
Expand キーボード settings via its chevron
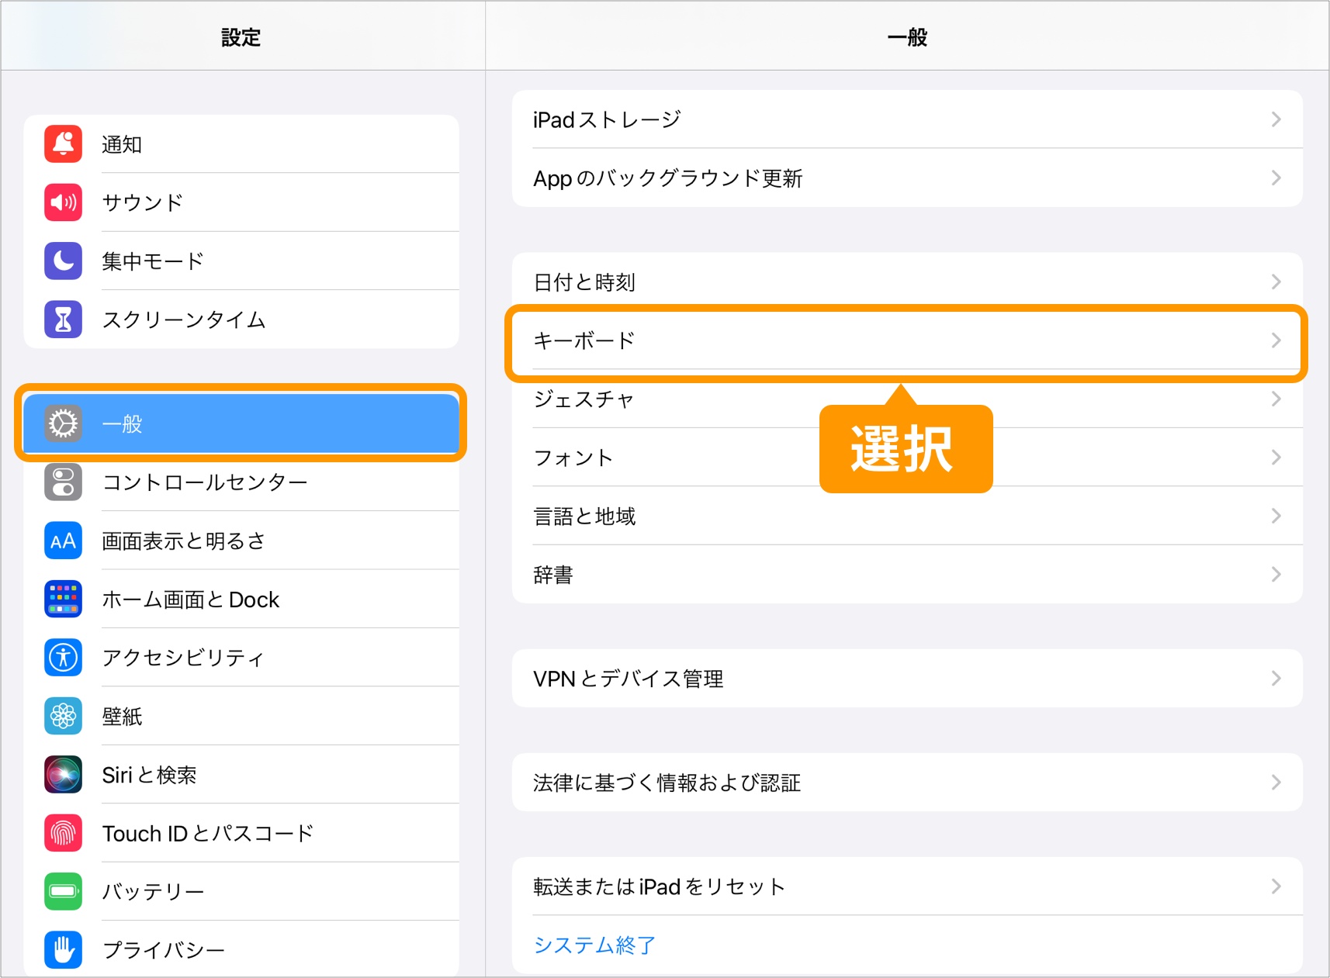click(1276, 340)
